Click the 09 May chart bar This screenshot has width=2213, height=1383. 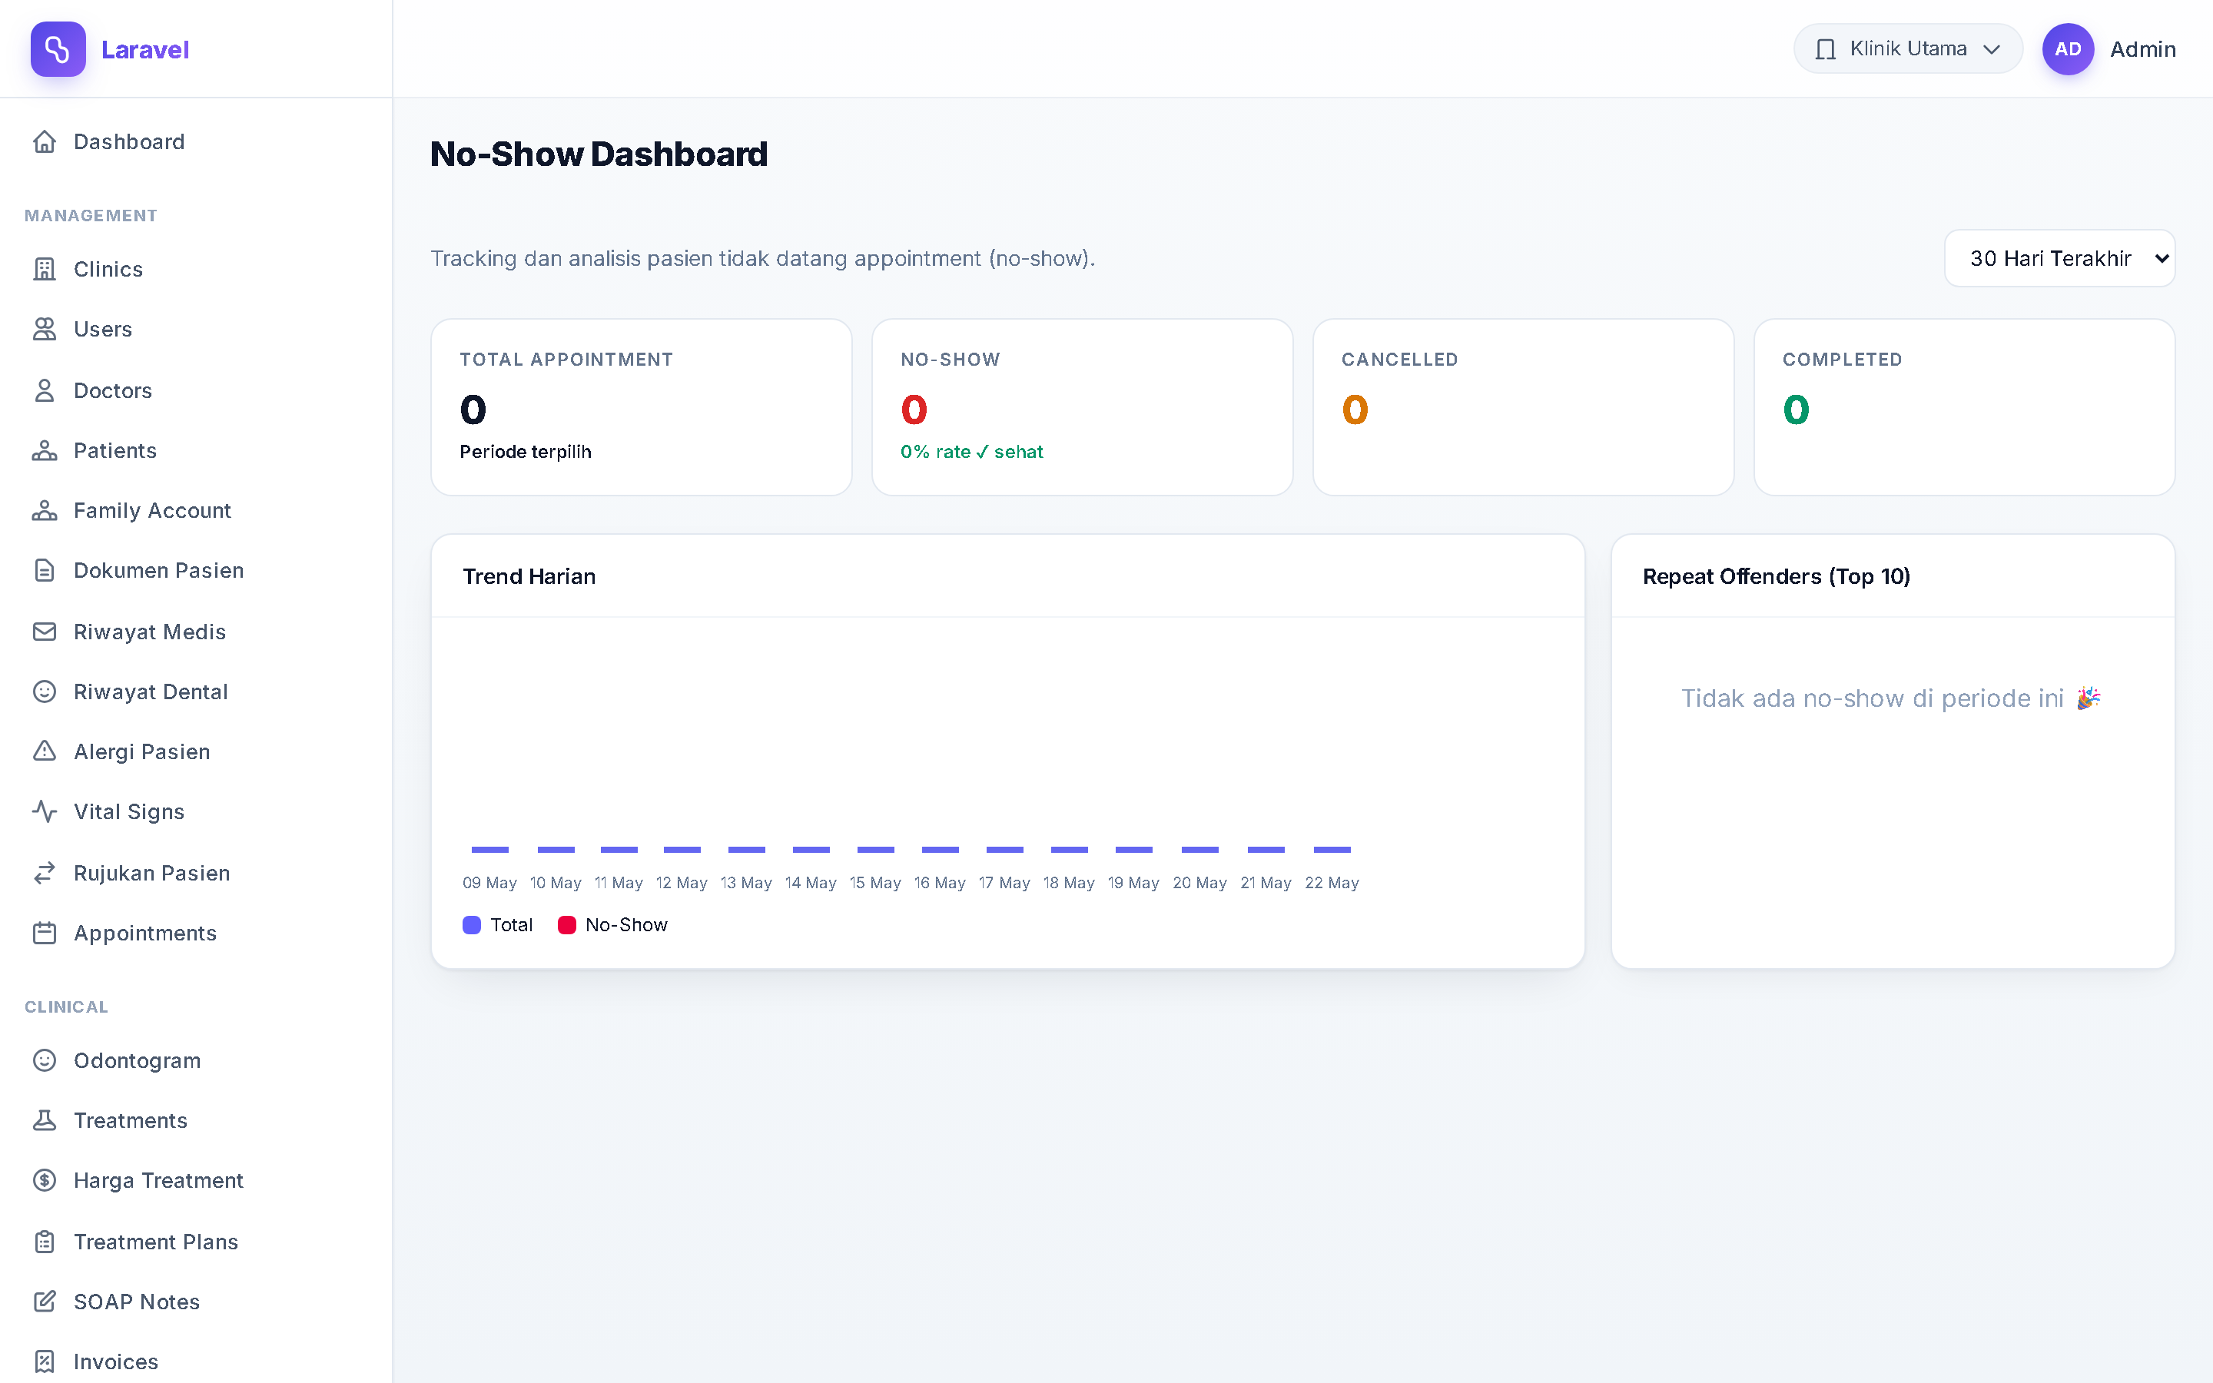[x=490, y=850]
